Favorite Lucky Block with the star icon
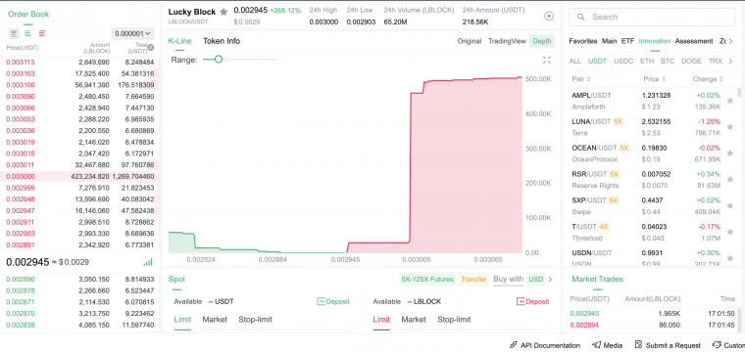745x353 pixels. point(223,12)
